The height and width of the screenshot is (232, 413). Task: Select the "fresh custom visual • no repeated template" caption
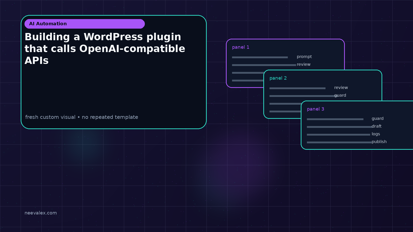[82, 117]
